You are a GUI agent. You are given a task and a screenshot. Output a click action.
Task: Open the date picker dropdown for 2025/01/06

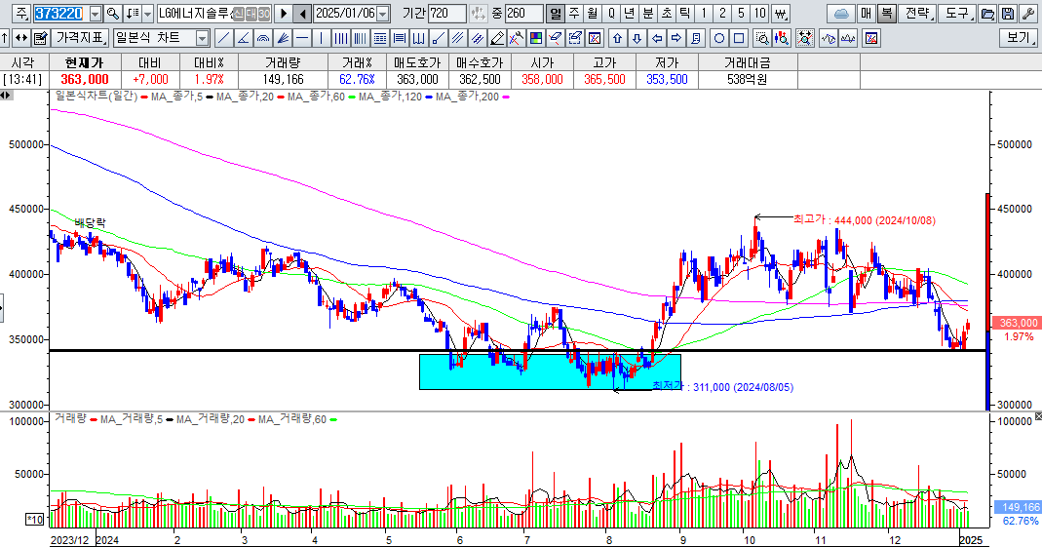pyautogui.click(x=382, y=14)
